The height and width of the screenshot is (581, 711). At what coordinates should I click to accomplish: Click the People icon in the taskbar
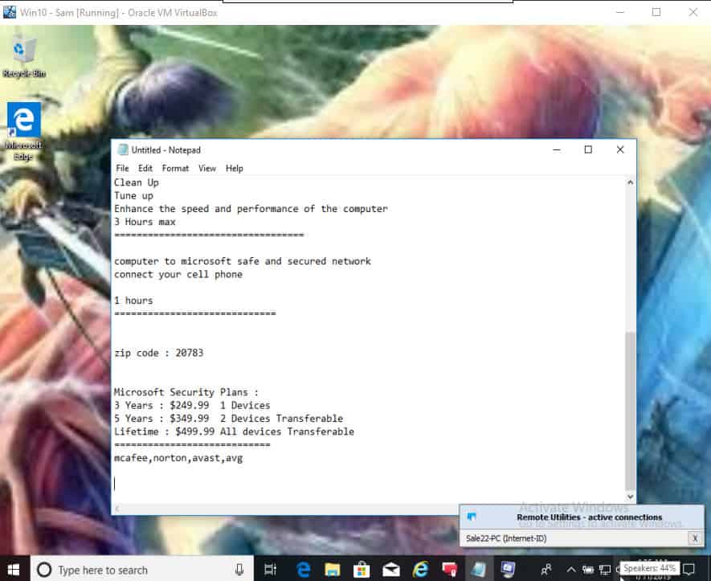coord(546,570)
